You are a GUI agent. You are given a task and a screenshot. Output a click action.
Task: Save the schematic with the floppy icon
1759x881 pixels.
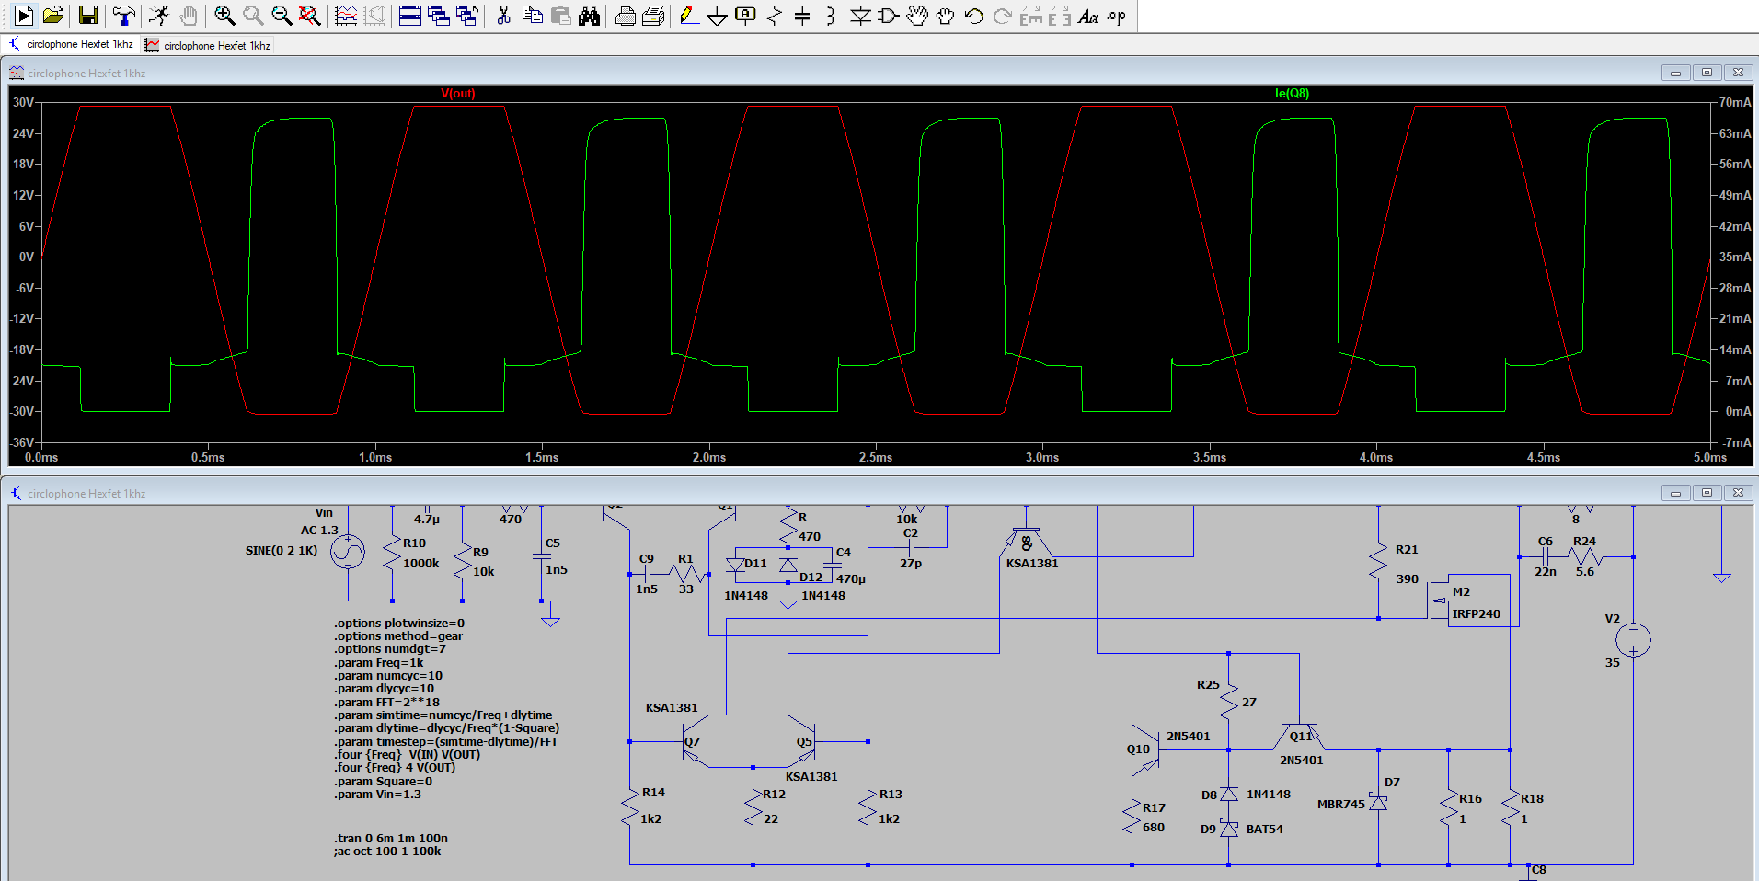click(88, 16)
